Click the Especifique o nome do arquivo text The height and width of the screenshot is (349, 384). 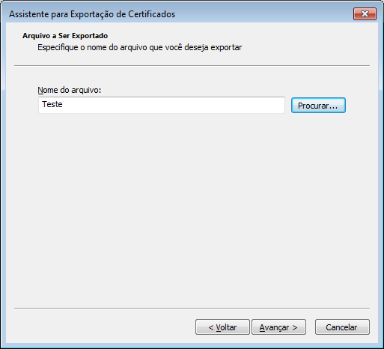pyautogui.click(x=139, y=47)
